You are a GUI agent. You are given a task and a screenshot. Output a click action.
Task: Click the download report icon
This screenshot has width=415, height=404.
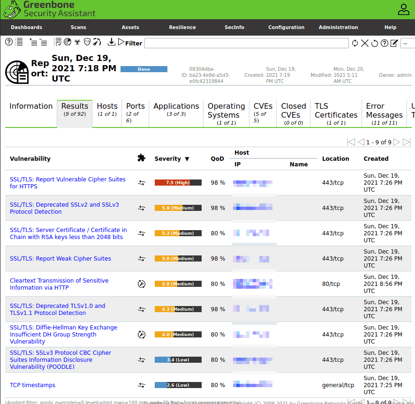pyautogui.click(x=111, y=43)
